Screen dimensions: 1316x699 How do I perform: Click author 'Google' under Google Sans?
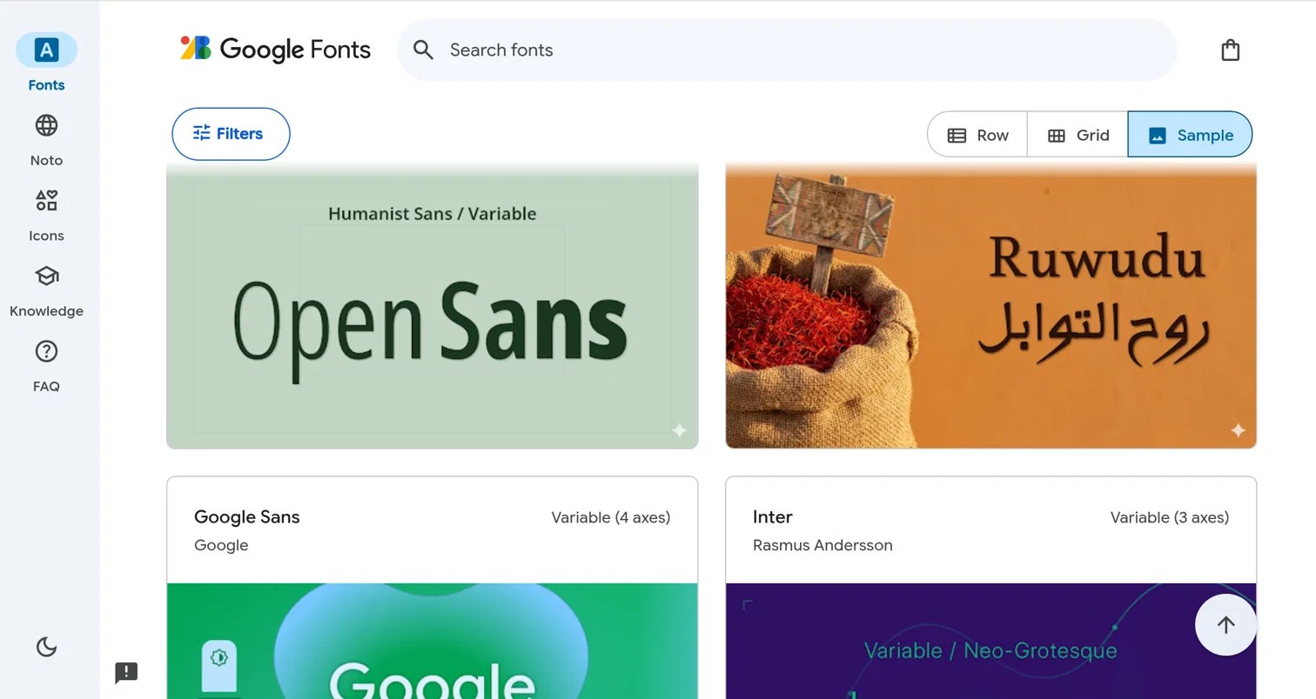(221, 545)
